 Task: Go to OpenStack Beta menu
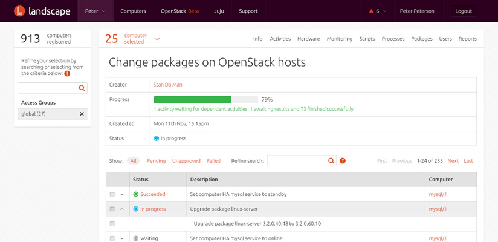point(179,11)
